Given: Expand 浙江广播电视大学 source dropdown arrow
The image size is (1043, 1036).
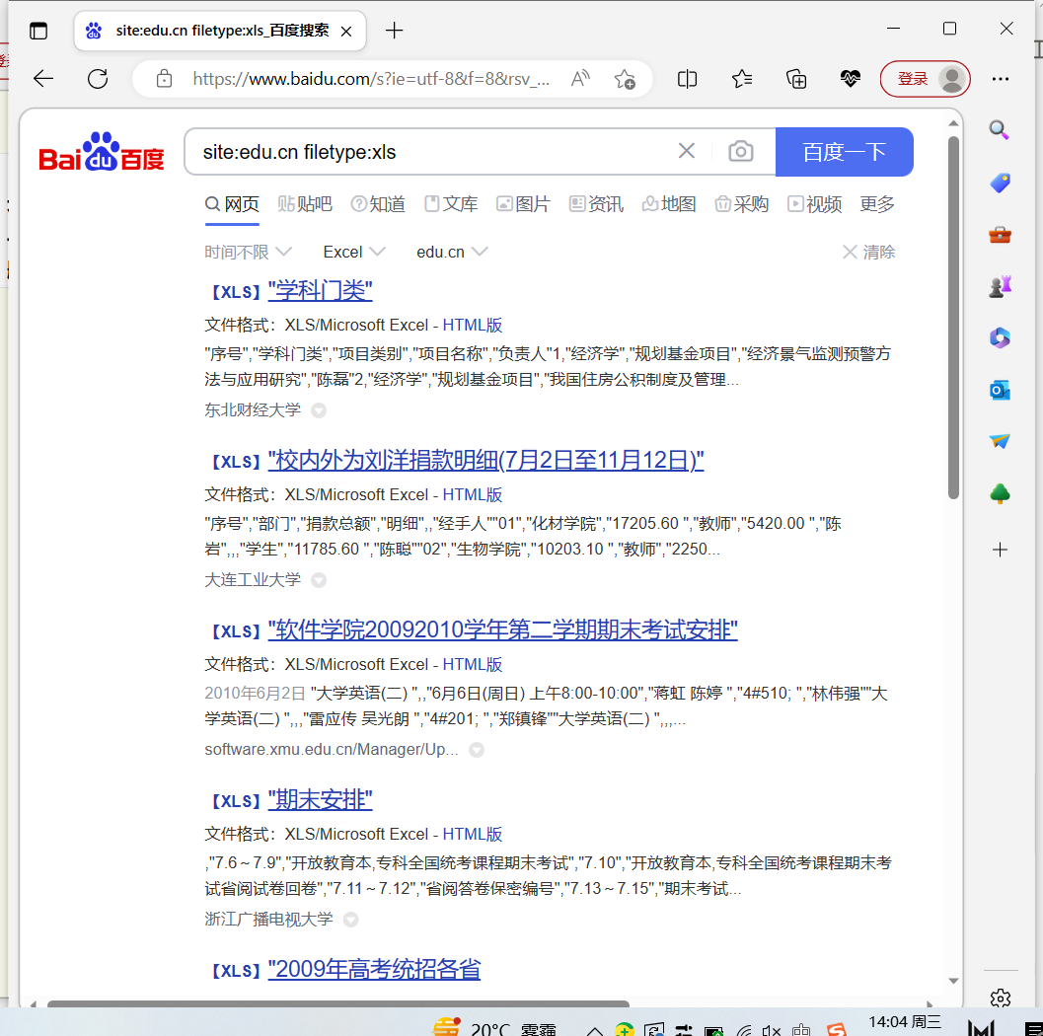Looking at the screenshot, I should [x=350, y=919].
